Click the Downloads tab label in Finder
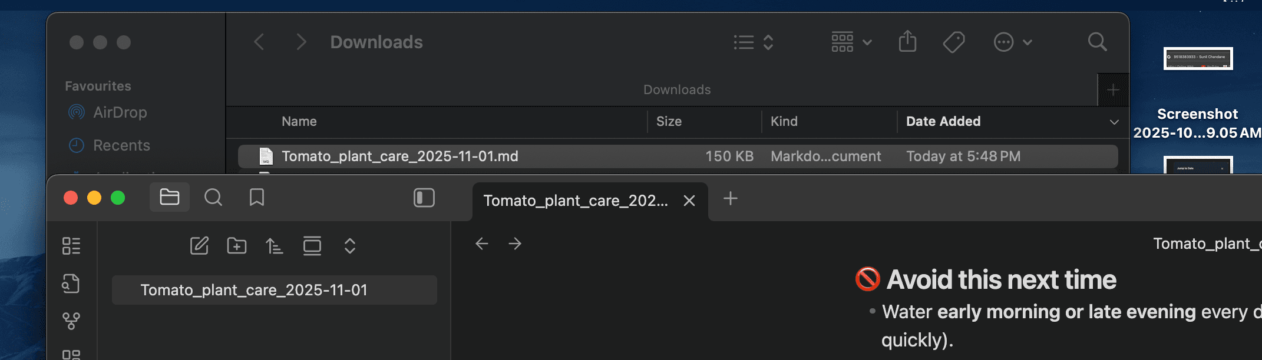Image resolution: width=1262 pixels, height=360 pixels. click(677, 90)
